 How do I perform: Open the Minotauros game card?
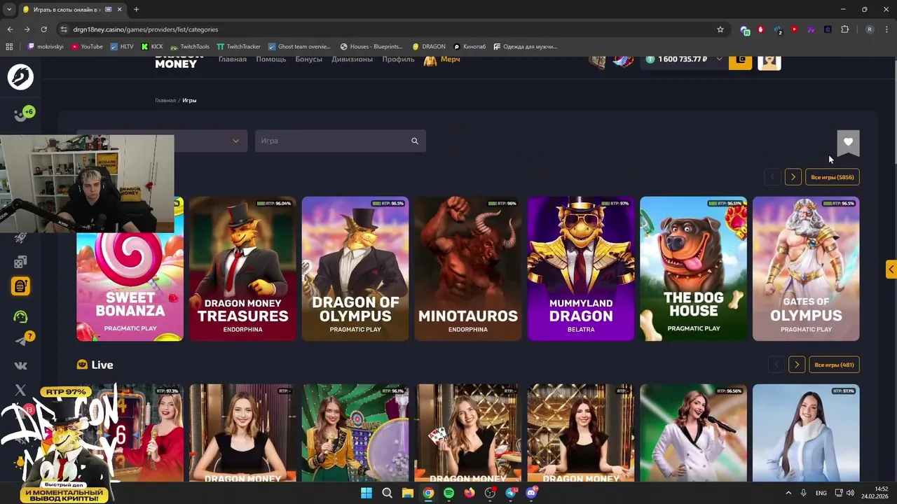coord(468,269)
